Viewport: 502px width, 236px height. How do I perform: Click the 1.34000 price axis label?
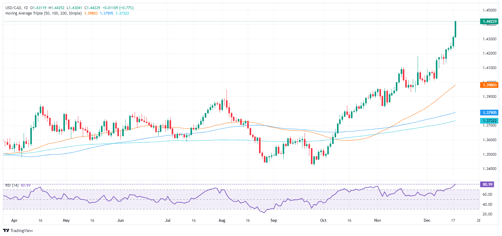click(x=489, y=169)
